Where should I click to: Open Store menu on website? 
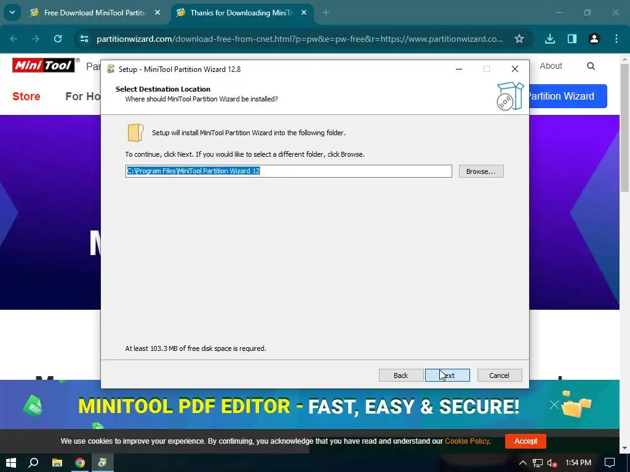(x=26, y=96)
